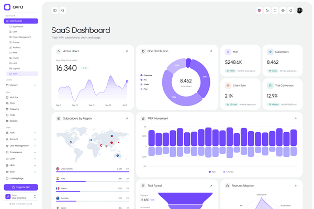Expand the Ecommerce pages chevron
This screenshot has height=209, width=314.
coord(35,153)
